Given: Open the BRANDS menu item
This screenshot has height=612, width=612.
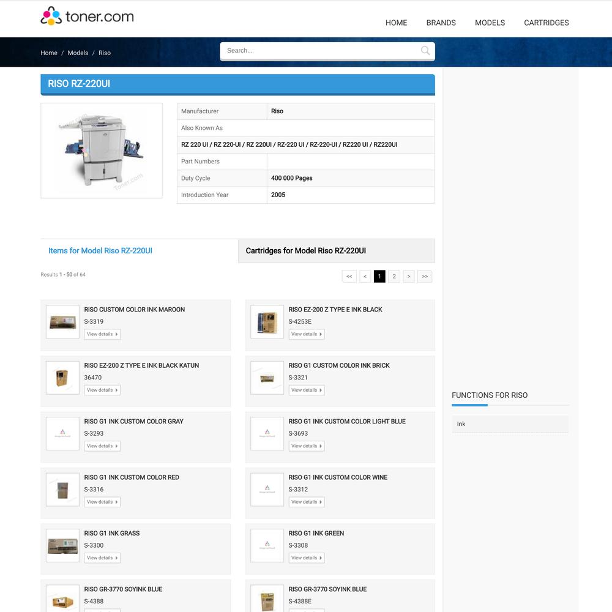Looking at the screenshot, I should (441, 23).
